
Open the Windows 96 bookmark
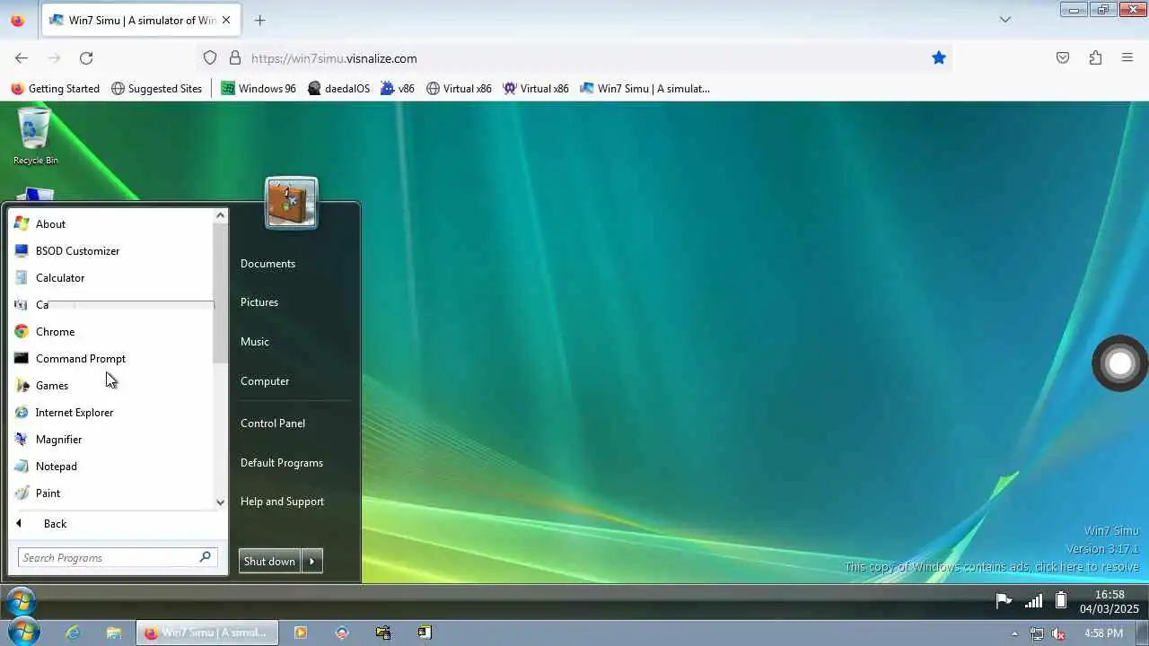point(259,88)
